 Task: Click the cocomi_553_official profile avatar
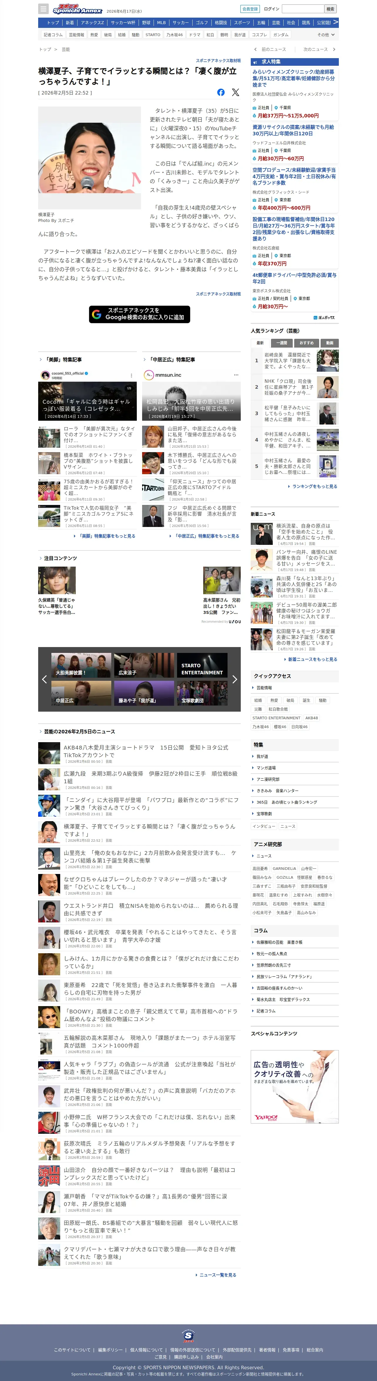pos(45,375)
